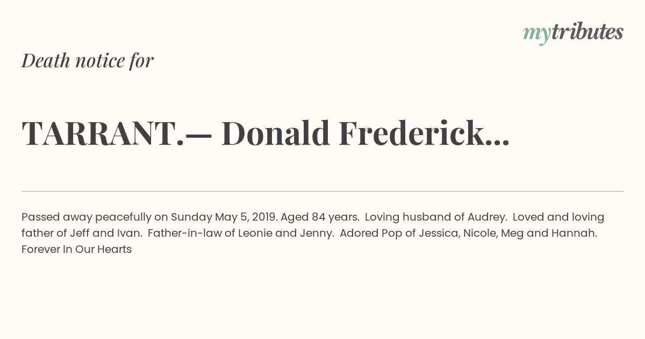The height and width of the screenshot is (339, 645).
Task: Click the name Donald in the title
Action: click(276, 133)
